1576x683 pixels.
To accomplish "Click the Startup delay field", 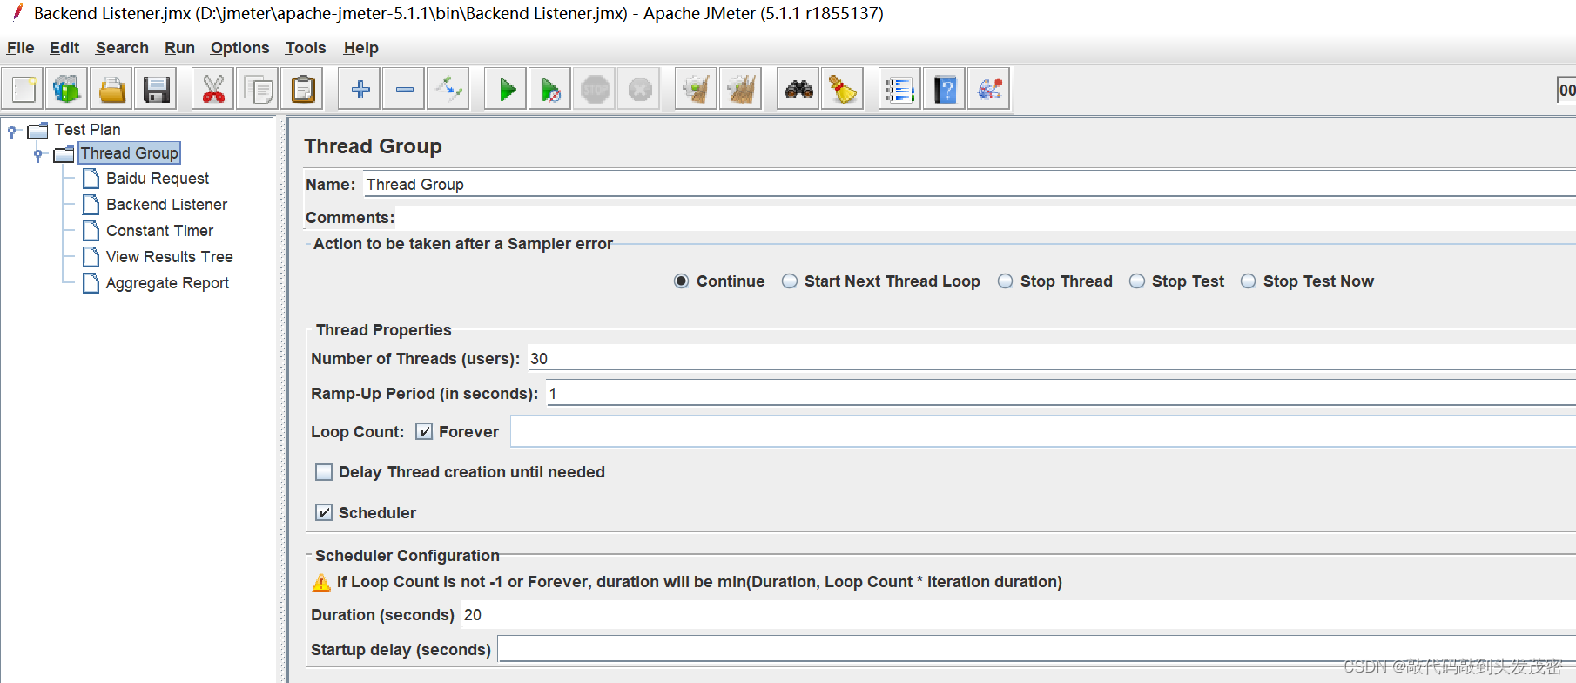I will click(x=1037, y=650).
